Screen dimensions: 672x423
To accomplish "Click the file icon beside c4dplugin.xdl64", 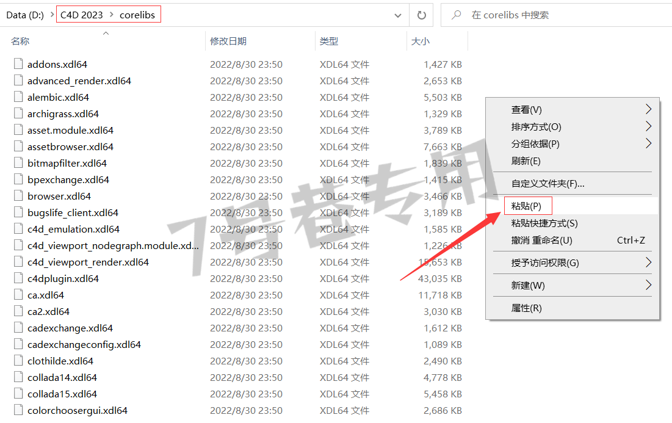I will point(18,278).
